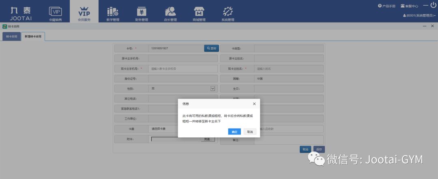Click the power logout icon

coord(433,5)
